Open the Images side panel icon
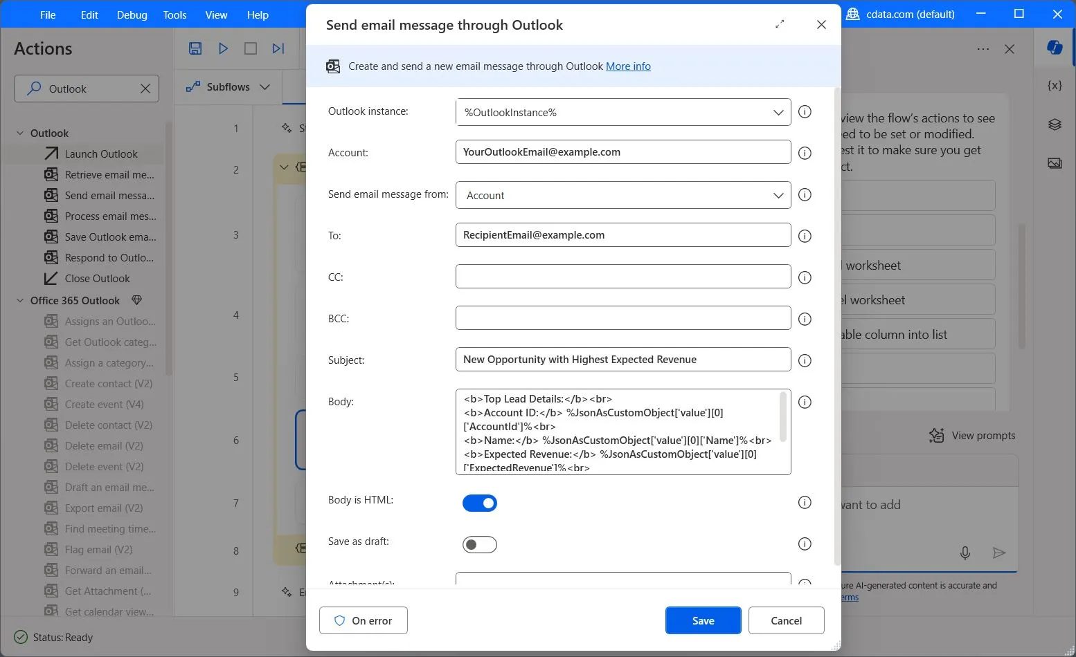Image resolution: width=1076 pixels, height=657 pixels. 1055,163
